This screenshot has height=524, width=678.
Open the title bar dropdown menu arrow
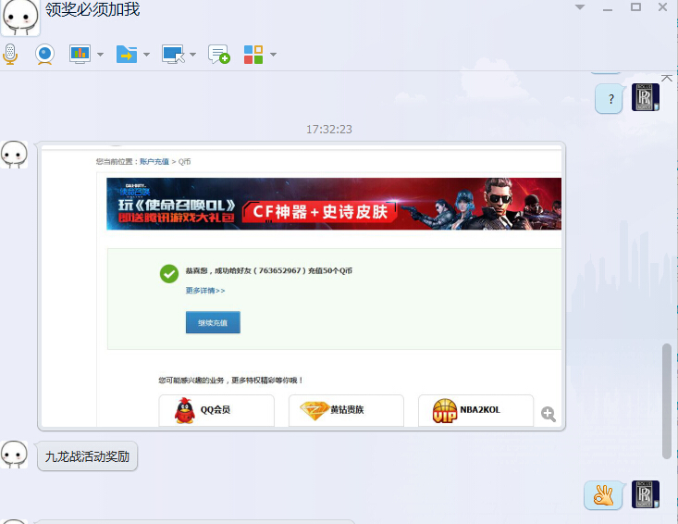580,6
